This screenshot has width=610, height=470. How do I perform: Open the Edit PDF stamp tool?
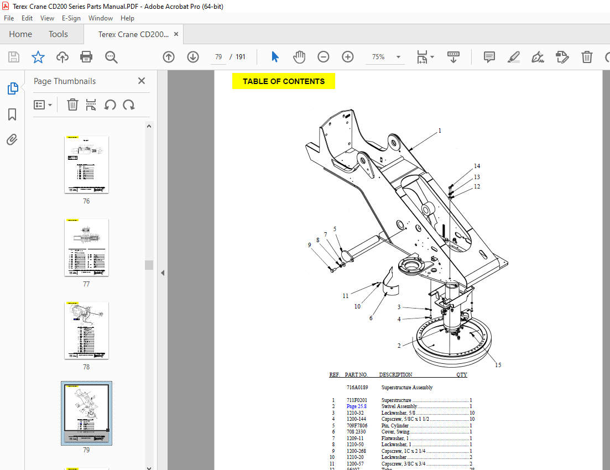pos(562,57)
